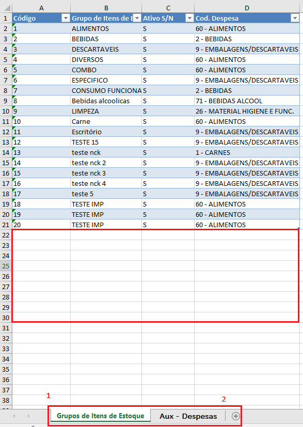
Task: Click the ALIMENTOS cell in row 2
Action: pos(106,28)
